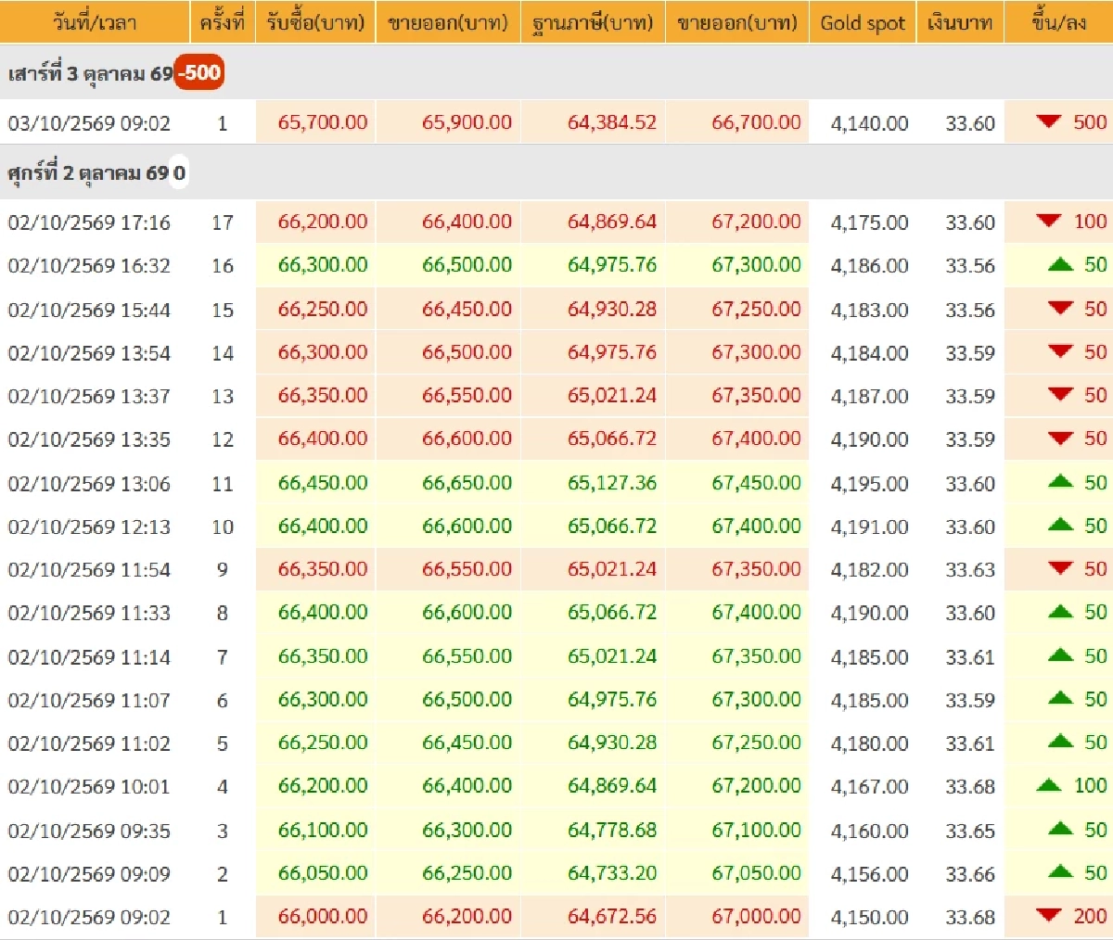Click the Gold spot value 4,183.00

coord(869,310)
